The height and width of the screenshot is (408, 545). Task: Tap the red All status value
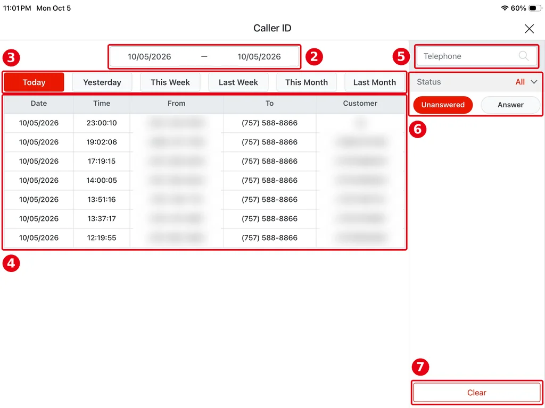click(520, 82)
